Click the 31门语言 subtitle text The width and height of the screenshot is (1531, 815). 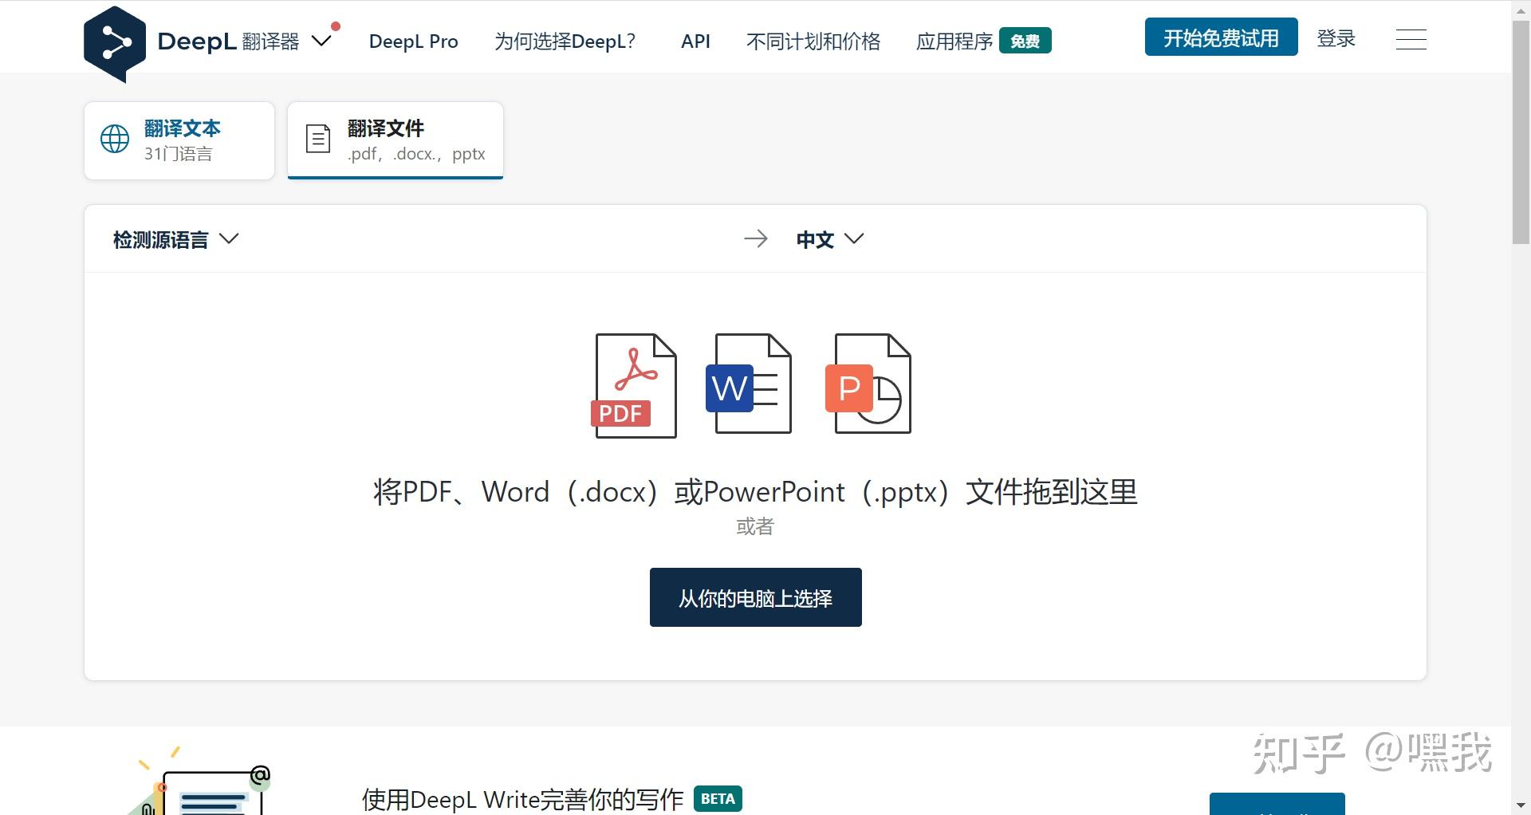click(x=178, y=154)
